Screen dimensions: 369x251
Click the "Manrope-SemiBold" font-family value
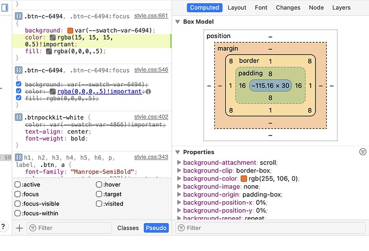coord(102,172)
